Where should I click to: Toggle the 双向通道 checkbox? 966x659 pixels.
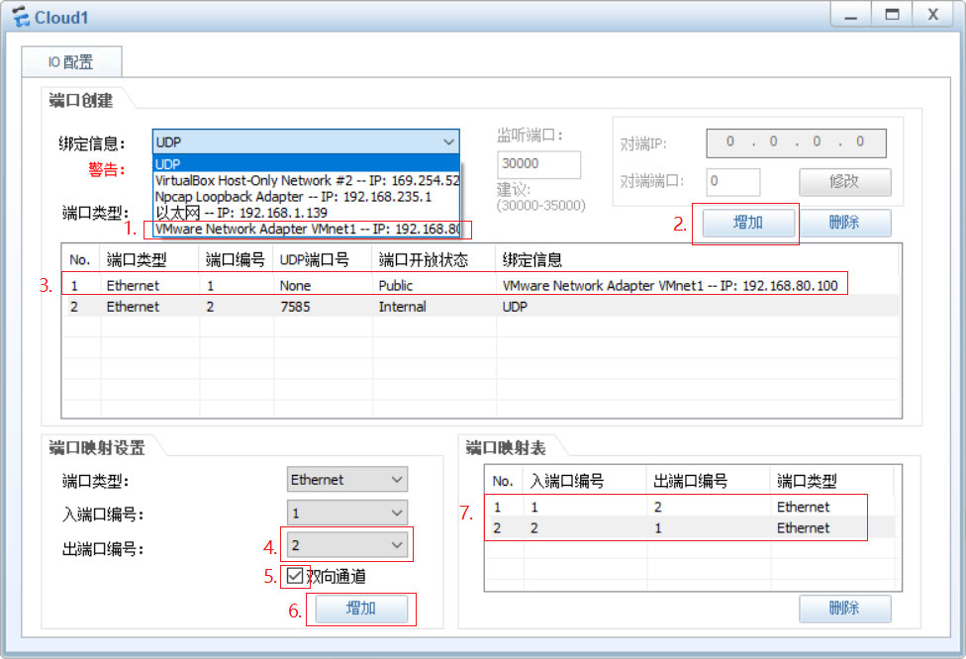(x=295, y=577)
